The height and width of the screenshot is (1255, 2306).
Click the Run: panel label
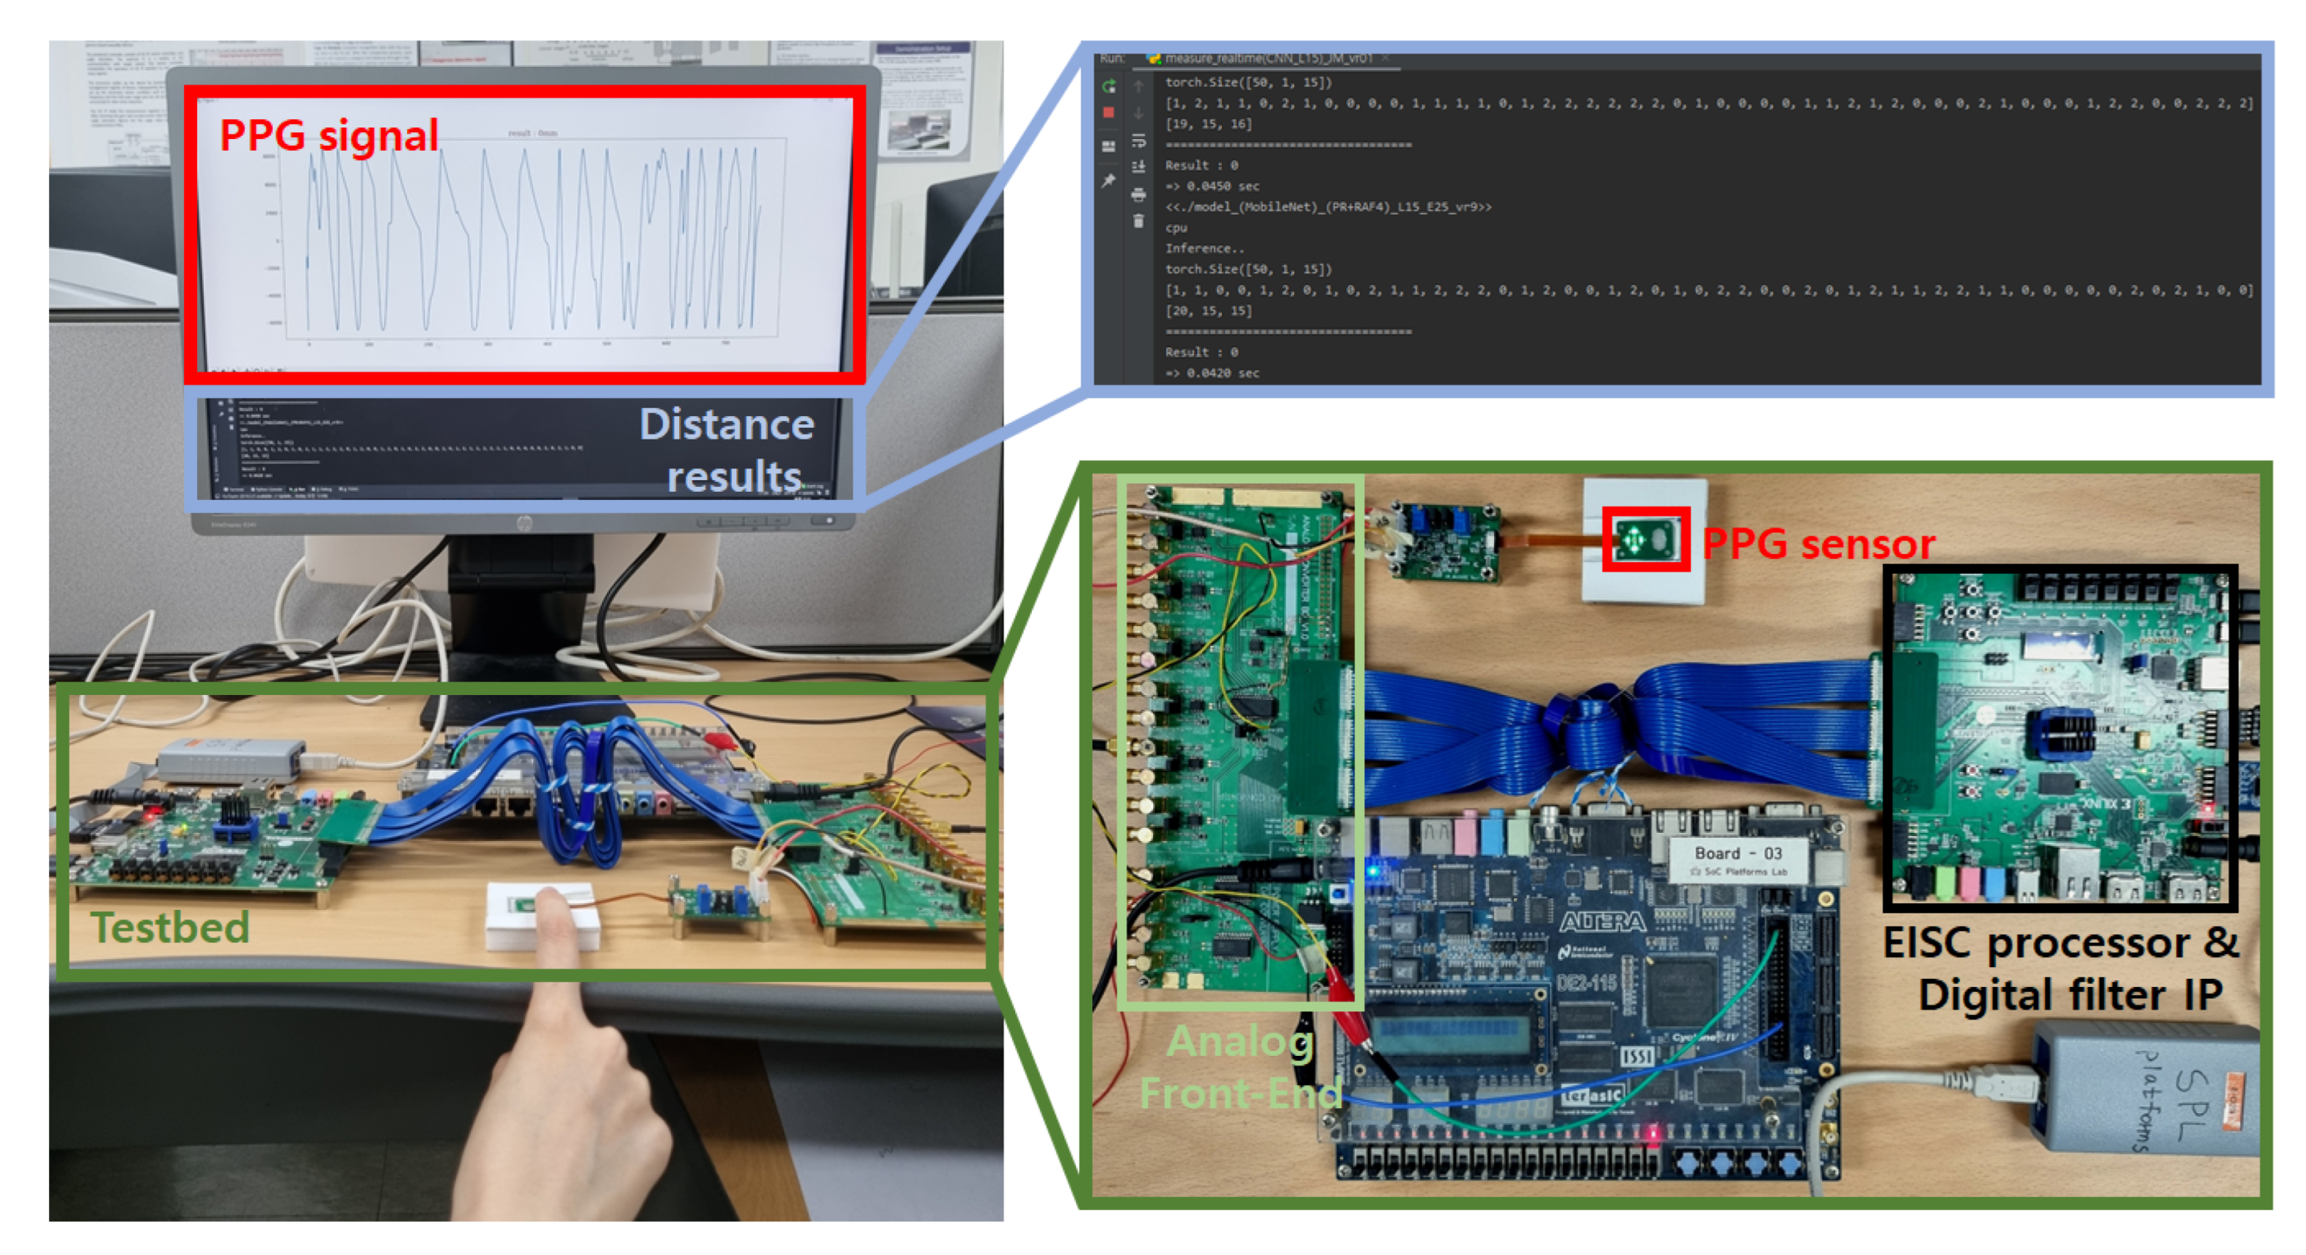pyautogui.click(x=1113, y=58)
